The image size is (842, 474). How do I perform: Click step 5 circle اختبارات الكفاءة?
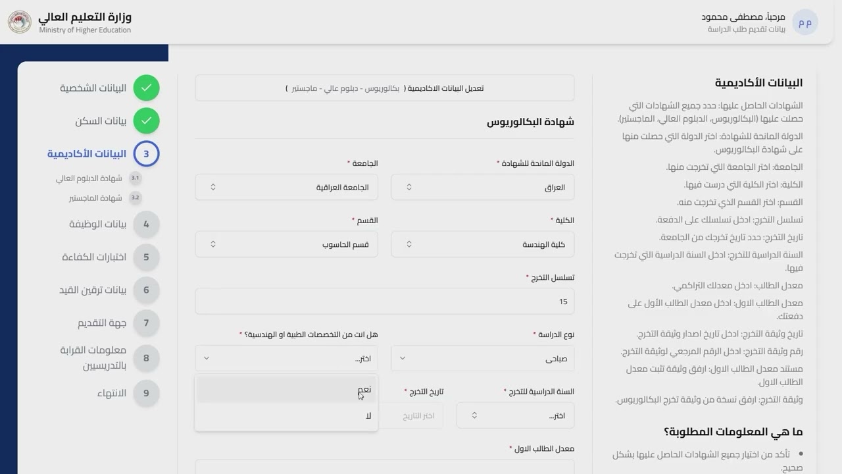pos(146,257)
